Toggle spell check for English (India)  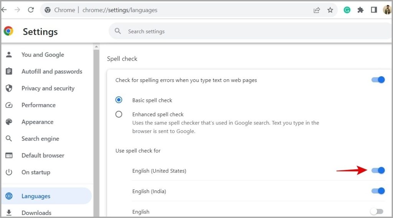pyautogui.click(x=378, y=191)
